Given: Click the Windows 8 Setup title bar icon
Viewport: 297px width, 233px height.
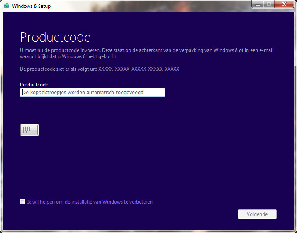Looking at the screenshot, I should (x=7, y=5).
